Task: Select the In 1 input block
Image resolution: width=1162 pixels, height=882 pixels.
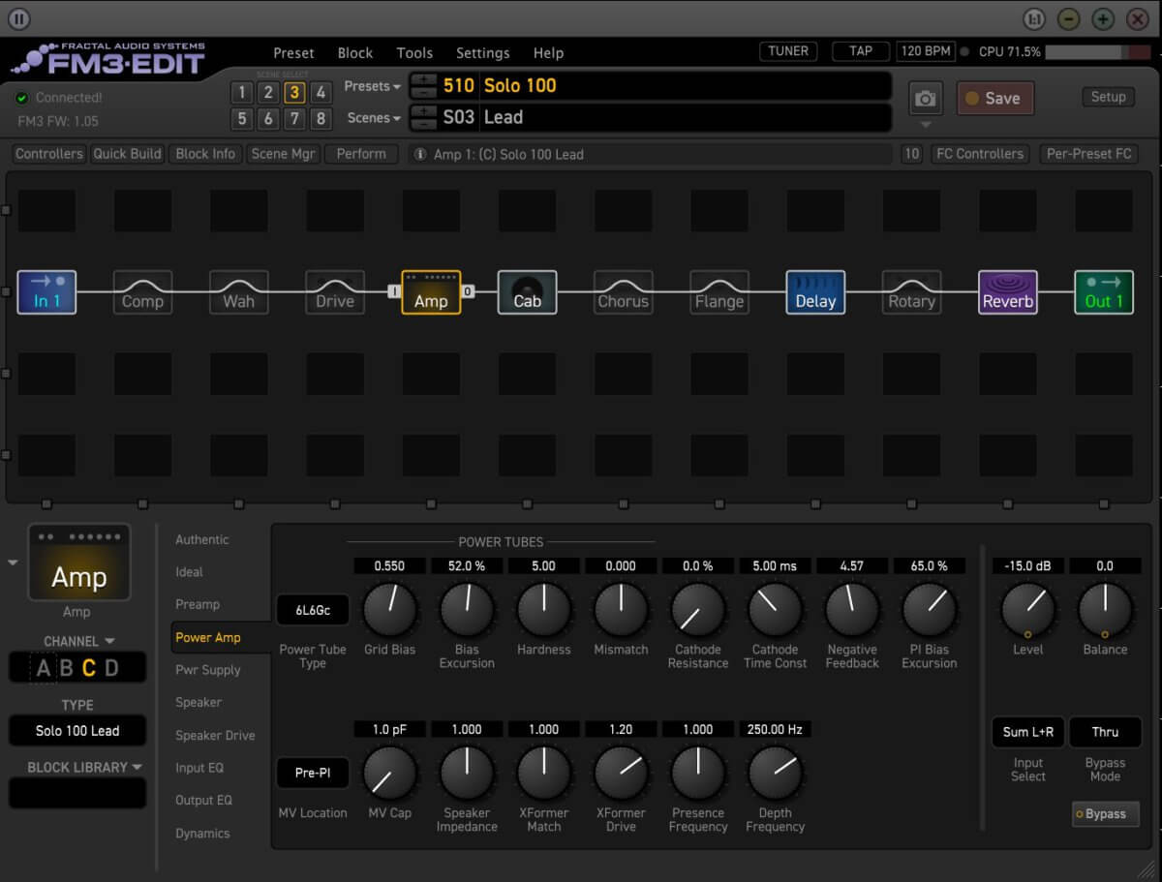Action: [x=46, y=291]
